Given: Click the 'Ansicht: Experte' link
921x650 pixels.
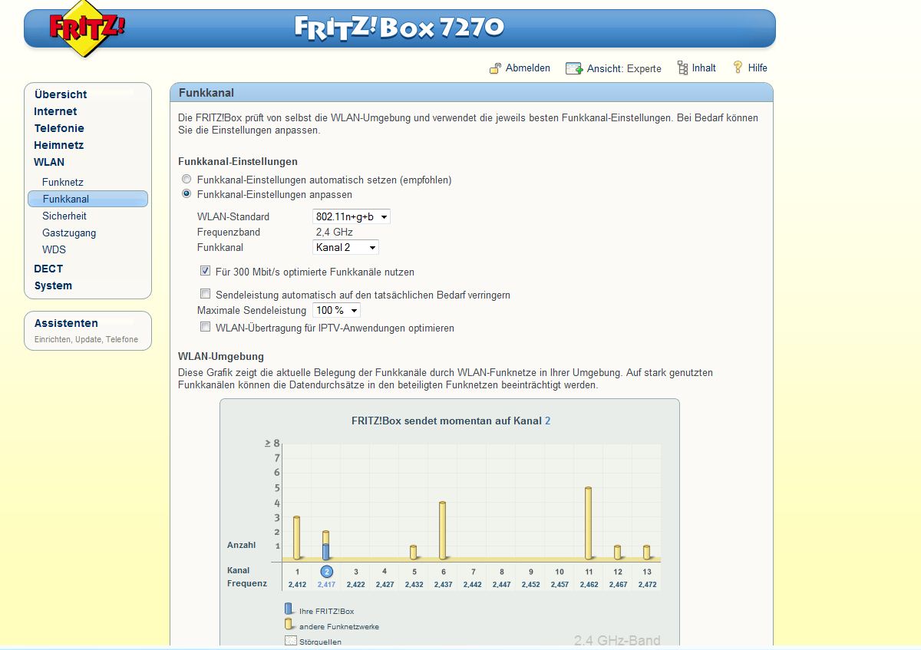Looking at the screenshot, I should click(624, 68).
